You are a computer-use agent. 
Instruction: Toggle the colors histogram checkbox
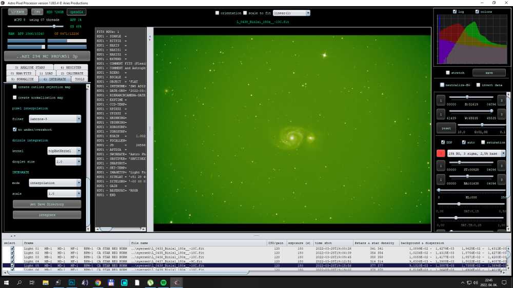(x=477, y=11)
